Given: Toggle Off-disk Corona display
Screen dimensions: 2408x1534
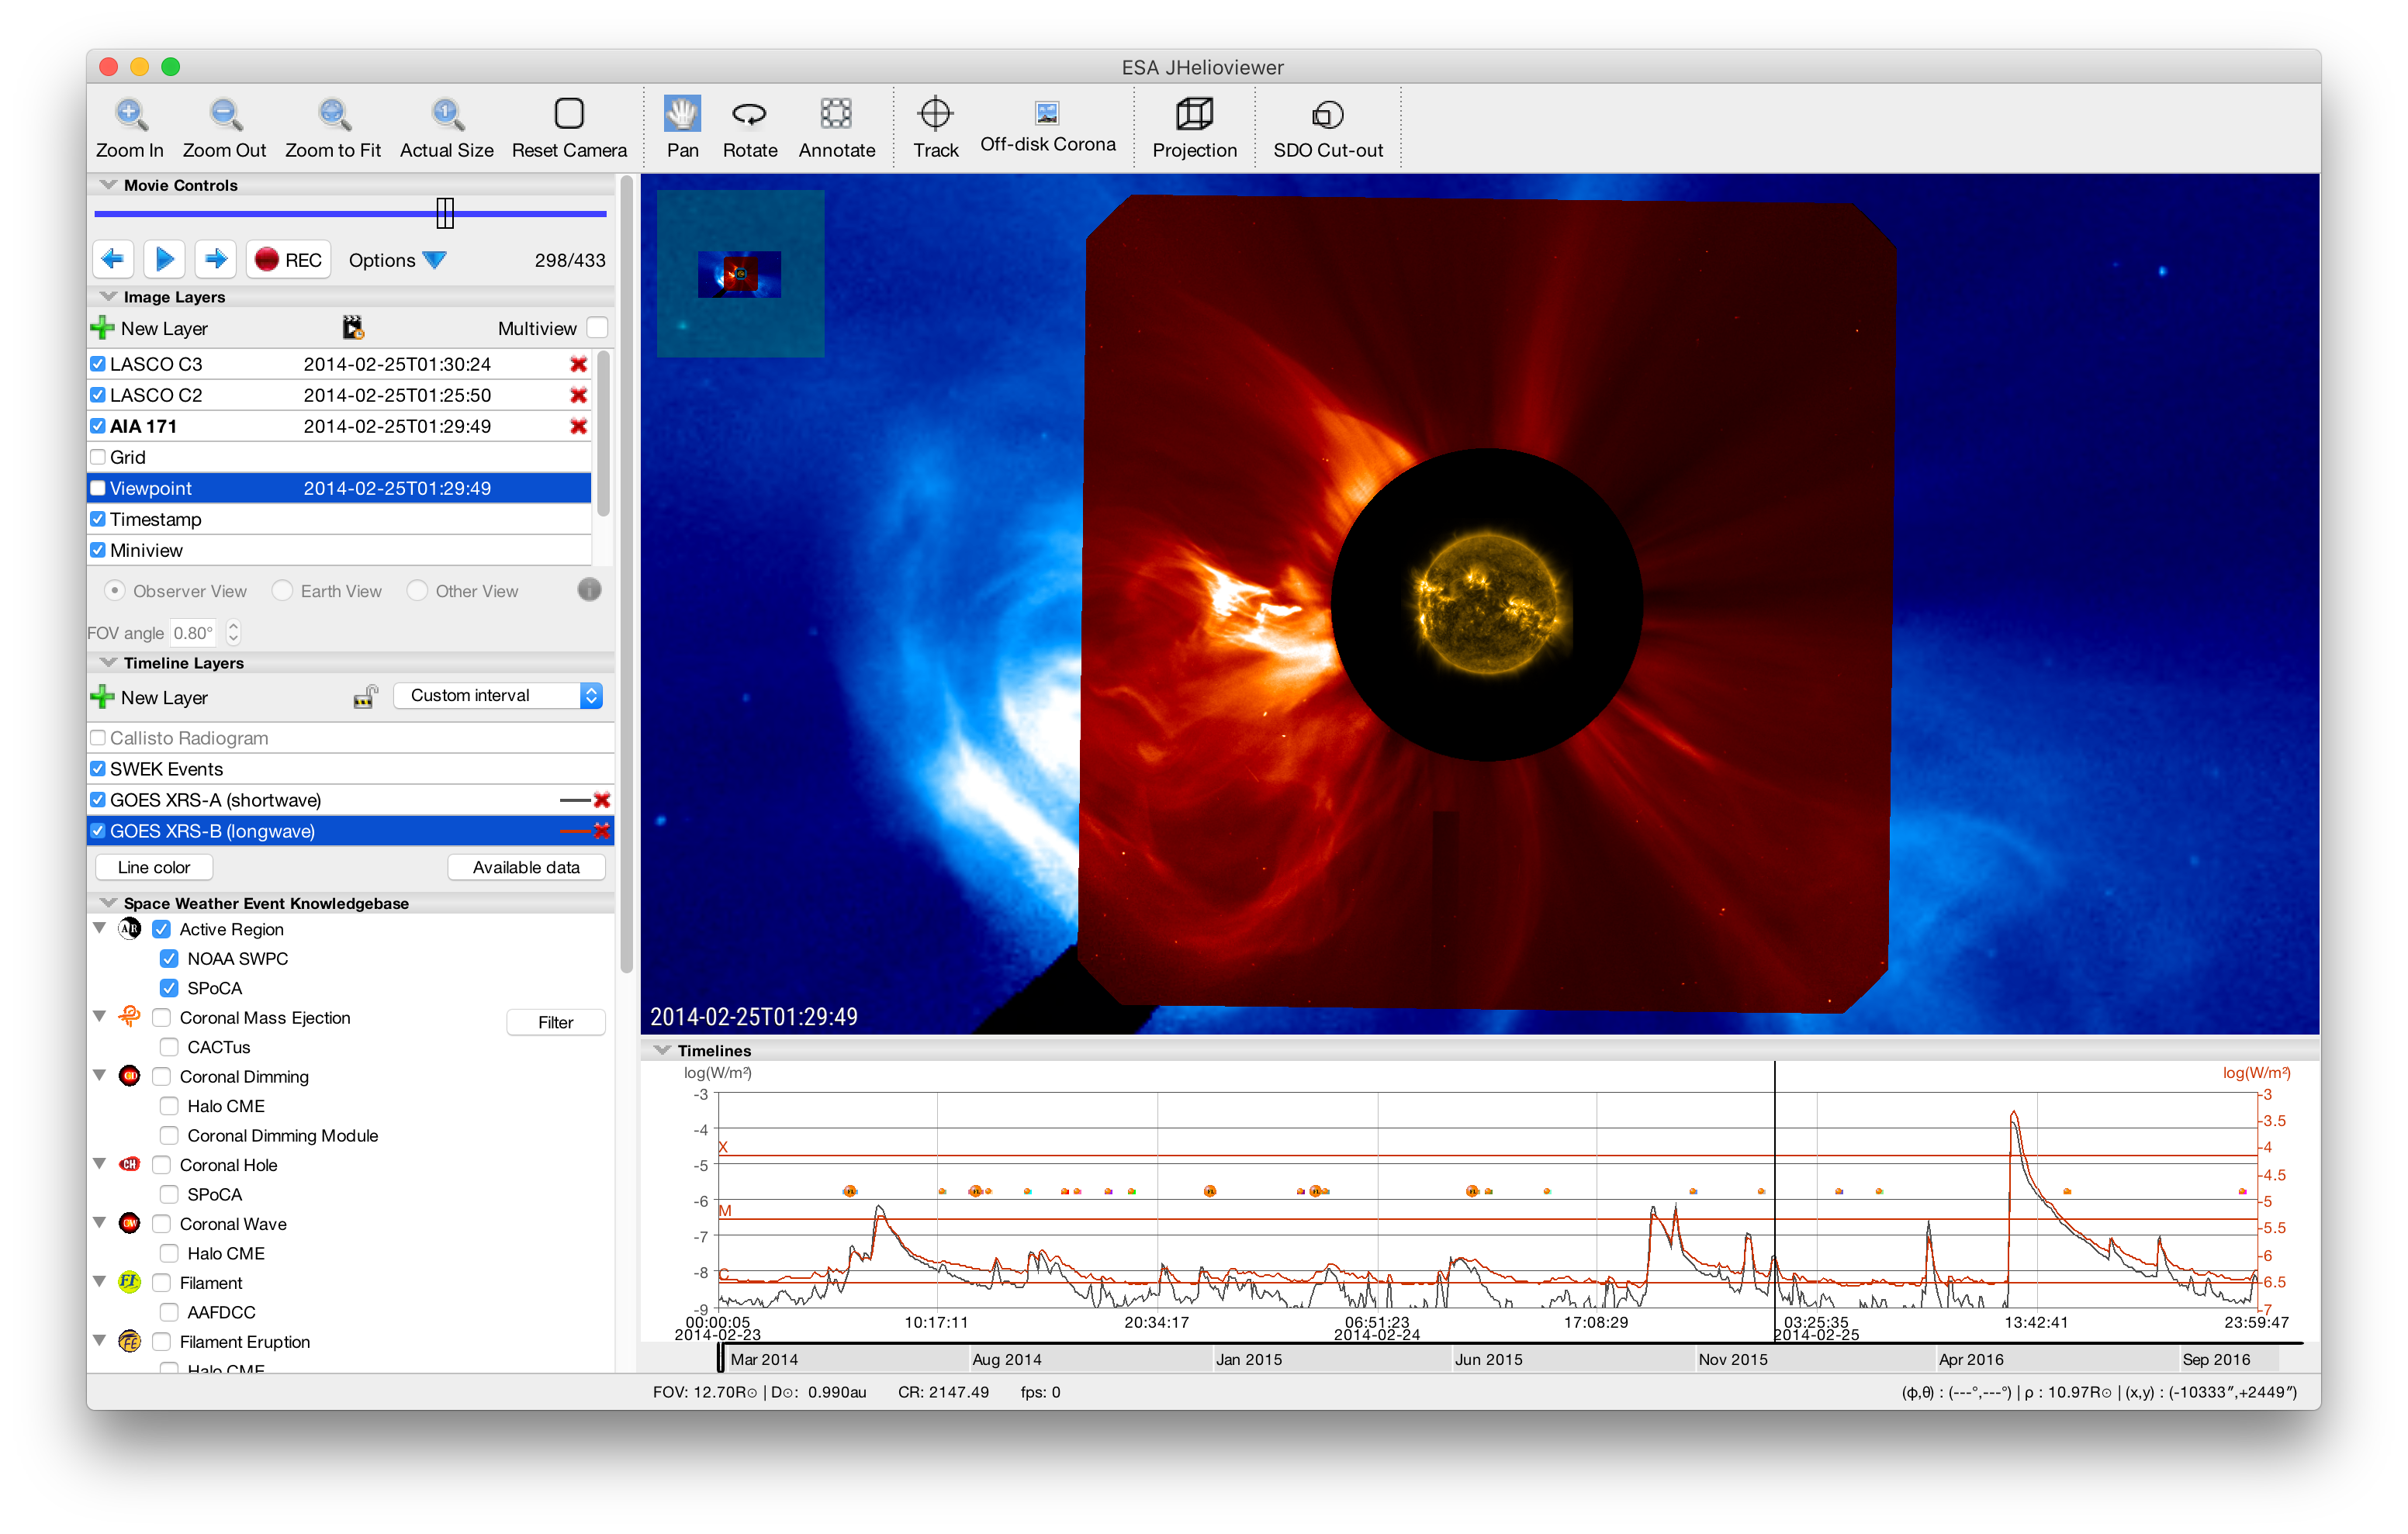Looking at the screenshot, I should click(1047, 128).
